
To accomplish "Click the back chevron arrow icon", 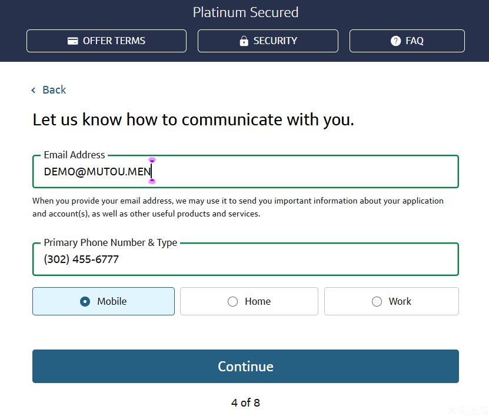I will coord(34,90).
